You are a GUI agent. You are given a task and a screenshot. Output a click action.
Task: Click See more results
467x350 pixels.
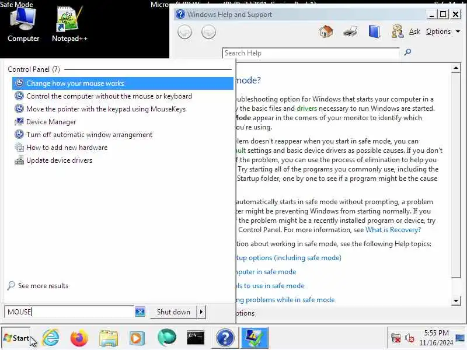[x=38, y=286]
